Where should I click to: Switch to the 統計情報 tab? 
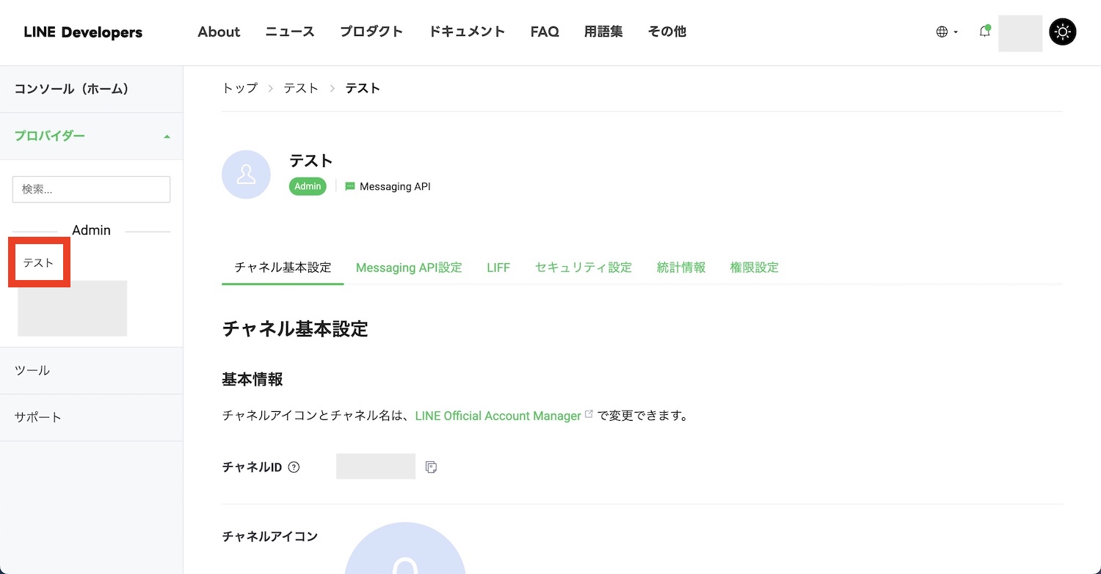681,268
